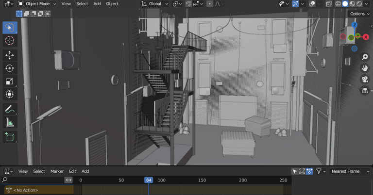Screen dimensions: 373x195
Task: Open the Nearest Frame snapping dropdown
Action: click(x=350, y=171)
